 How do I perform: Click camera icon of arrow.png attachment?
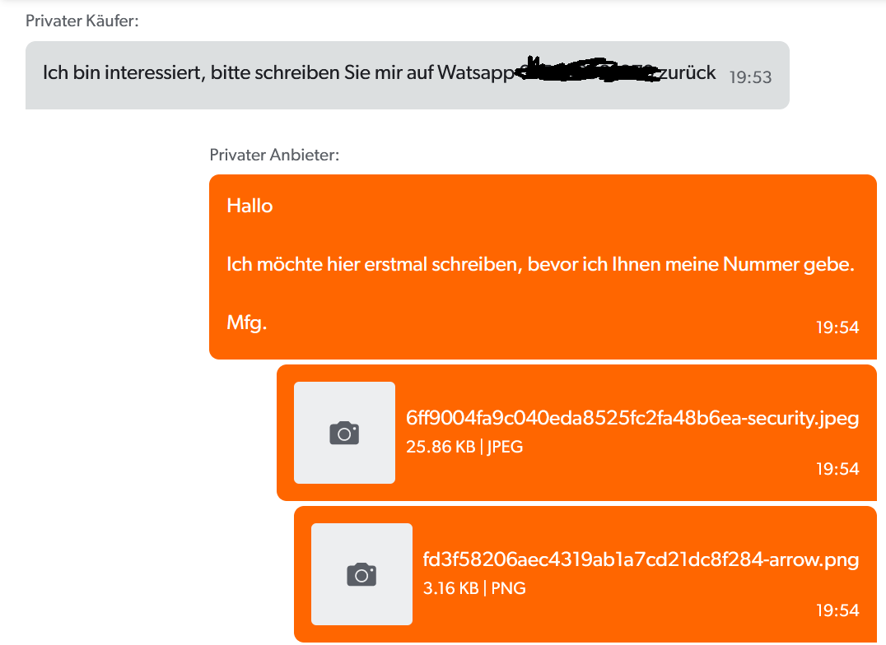point(361,574)
